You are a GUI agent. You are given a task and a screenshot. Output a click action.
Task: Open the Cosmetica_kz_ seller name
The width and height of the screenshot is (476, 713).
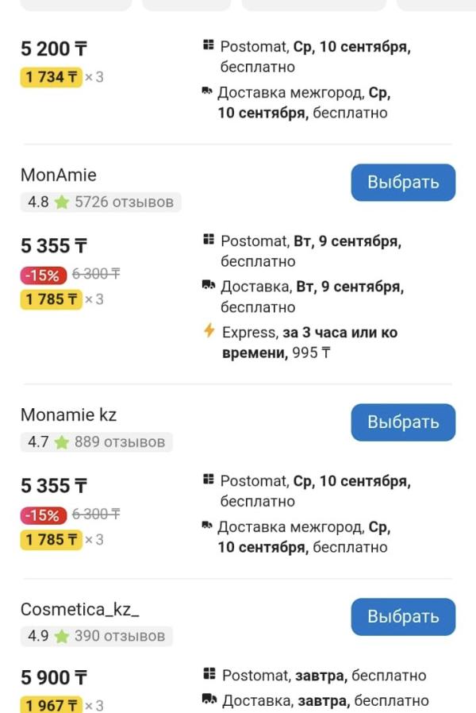(x=80, y=609)
